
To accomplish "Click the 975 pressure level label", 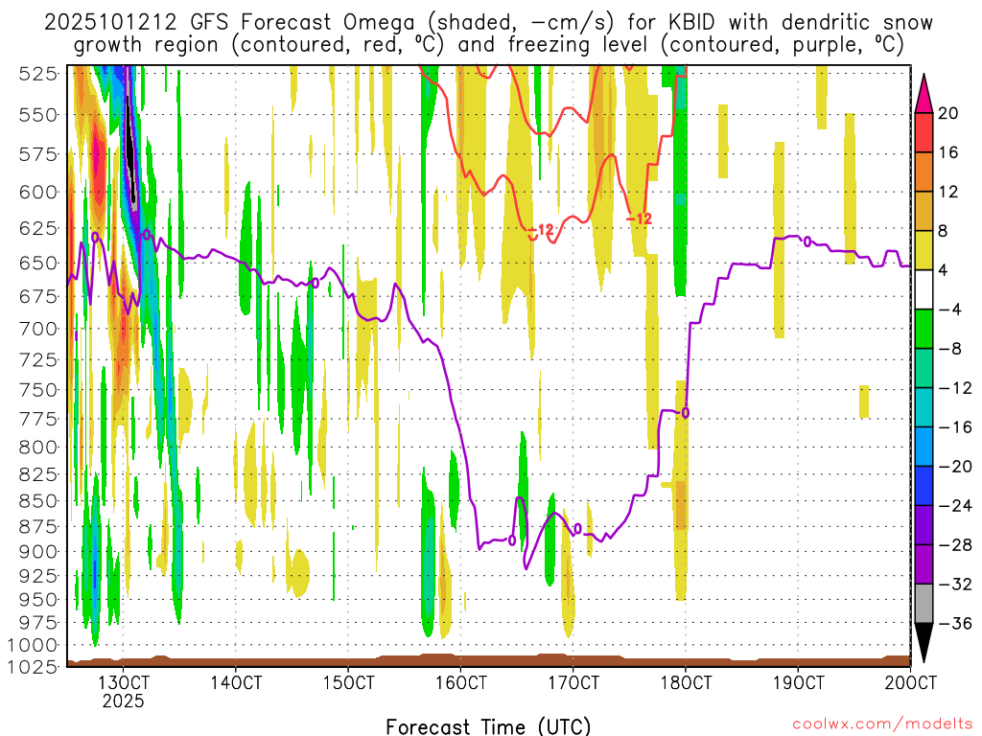I will [x=38, y=622].
